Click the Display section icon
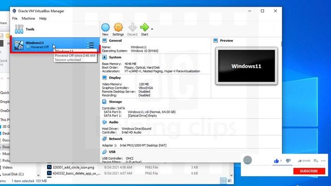Screen dimensions: 331x186 pos(104,78)
